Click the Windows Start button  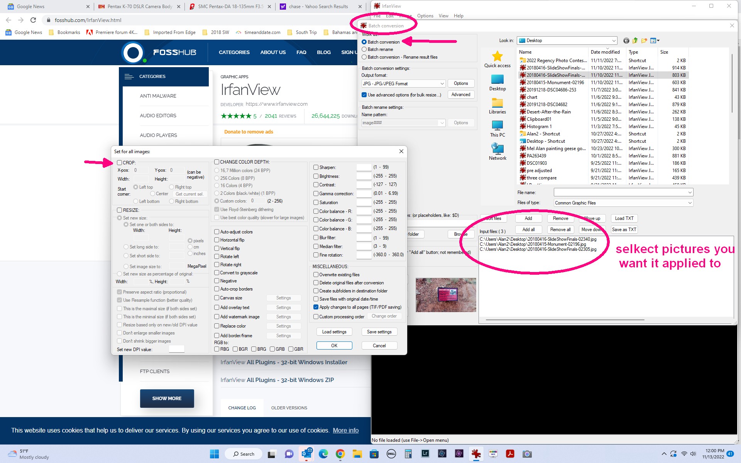214,454
